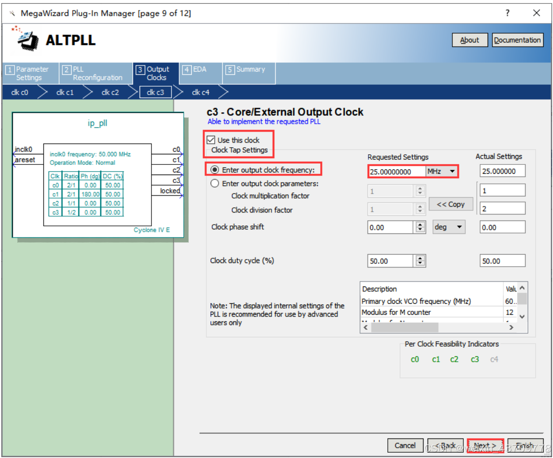Switch to EDA tab
Screen dimensions: 553x458
click(201, 73)
